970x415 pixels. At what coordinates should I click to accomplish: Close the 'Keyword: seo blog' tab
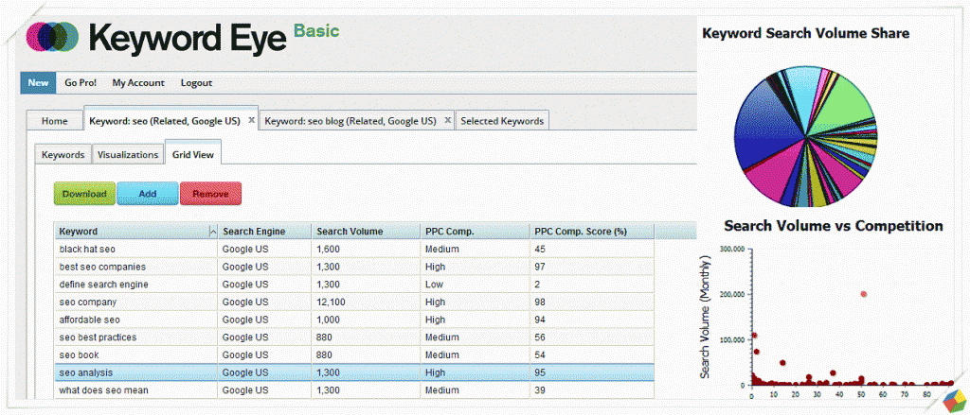pyautogui.click(x=448, y=120)
